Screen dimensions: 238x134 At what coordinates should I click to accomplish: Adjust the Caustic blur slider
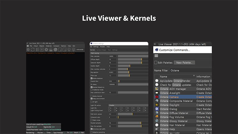(x=133, y=81)
